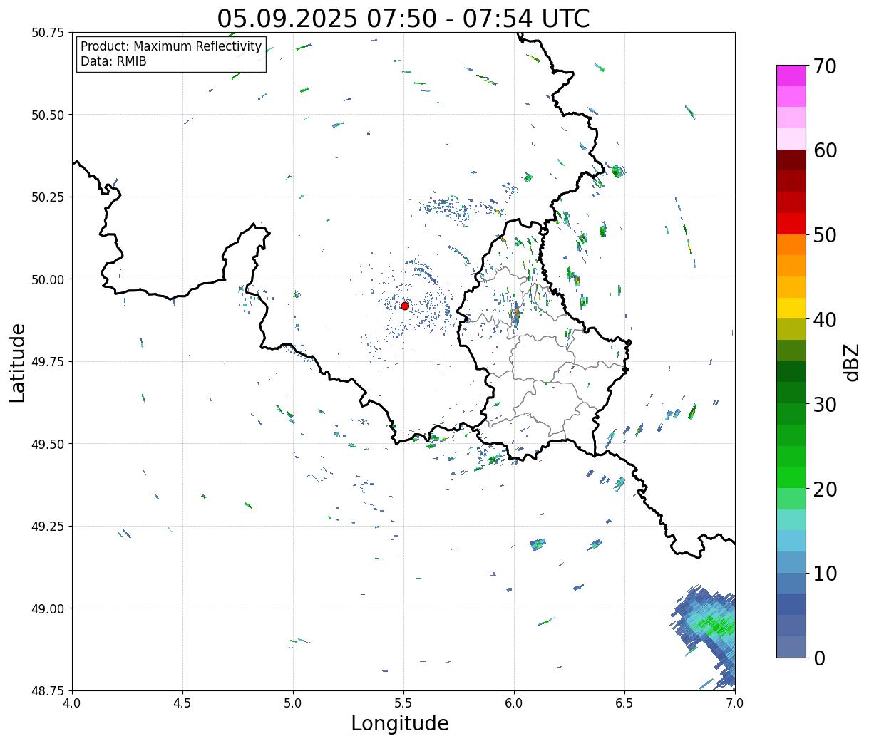Click the latitude tick label 49.25
The width and height of the screenshot is (869, 741).
click(x=47, y=527)
